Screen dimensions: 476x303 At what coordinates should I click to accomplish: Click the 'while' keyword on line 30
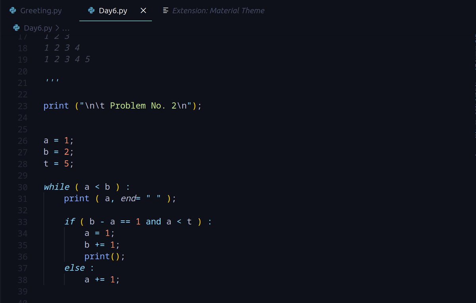click(x=56, y=187)
